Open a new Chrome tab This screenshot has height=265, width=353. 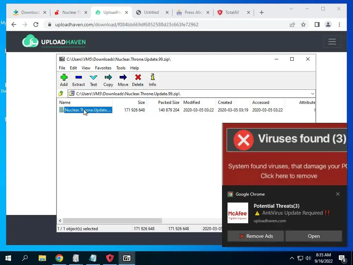pos(261,12)
